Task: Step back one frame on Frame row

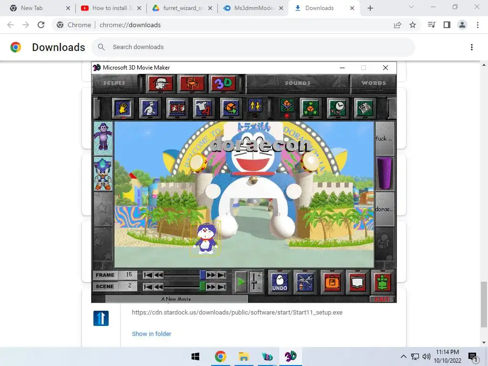Action: tap(158, 275)
